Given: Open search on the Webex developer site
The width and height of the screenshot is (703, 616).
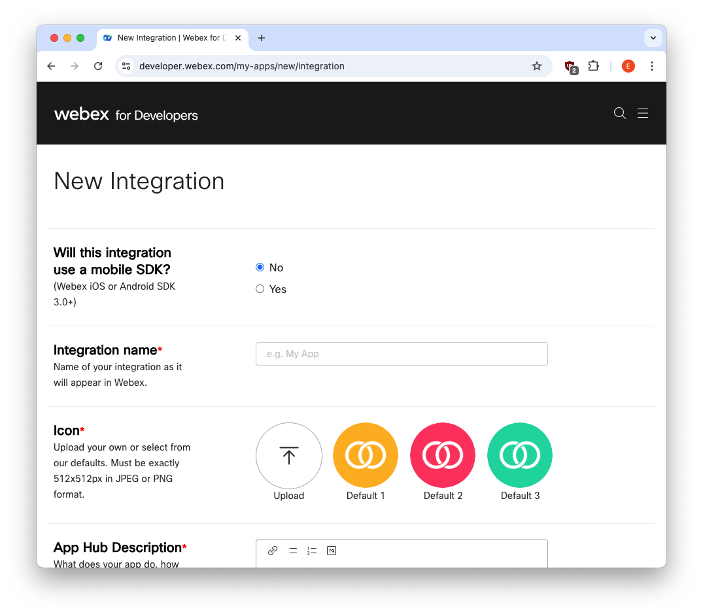Looking at the screenshot, I should click(x=619, y=113).
